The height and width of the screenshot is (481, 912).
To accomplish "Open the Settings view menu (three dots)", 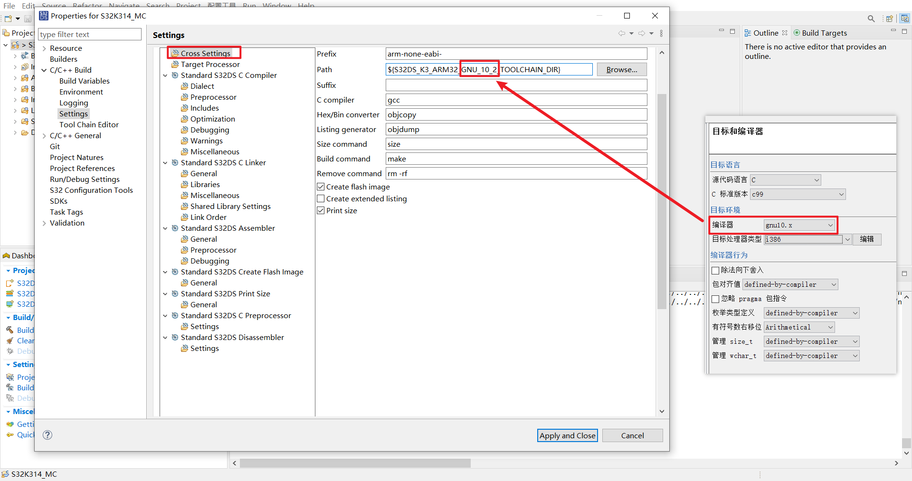I will pos(661,33).
